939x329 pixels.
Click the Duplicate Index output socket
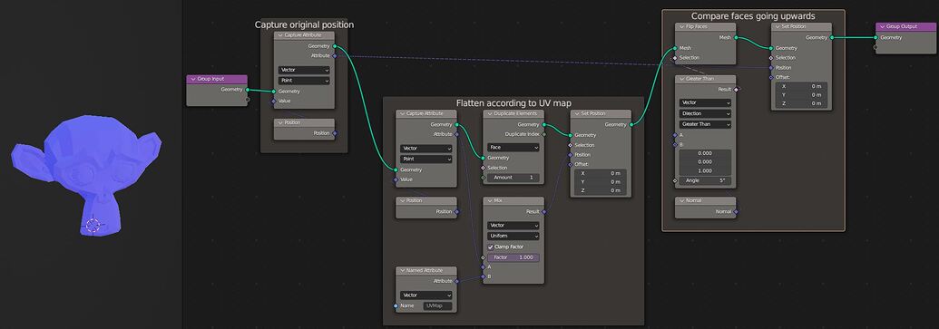point(543,134)
